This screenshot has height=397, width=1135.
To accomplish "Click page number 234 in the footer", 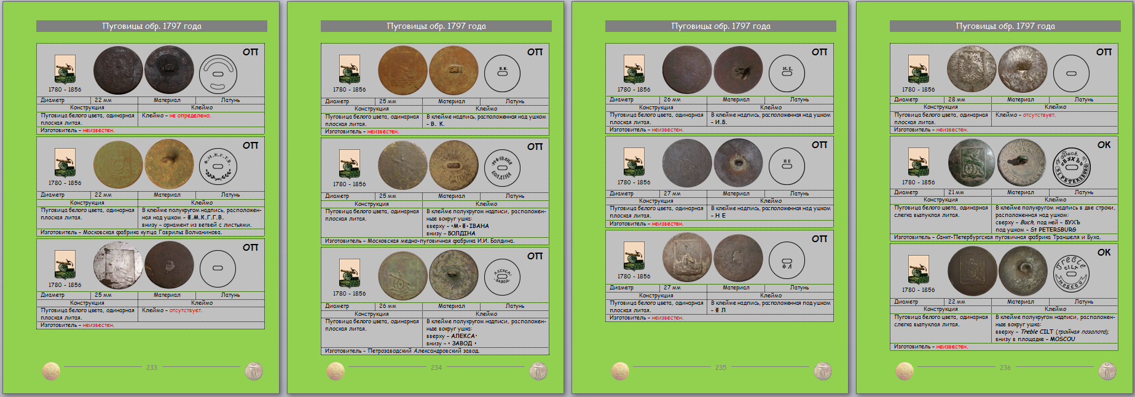I will point(436,368).
